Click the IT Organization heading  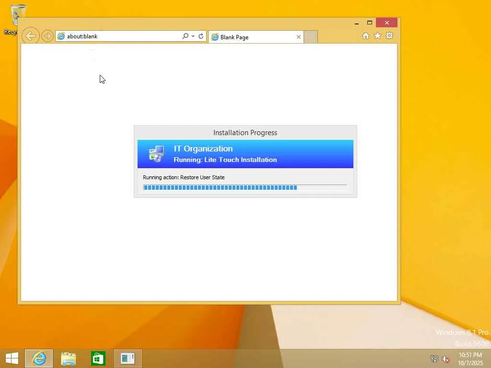[203, 149]
